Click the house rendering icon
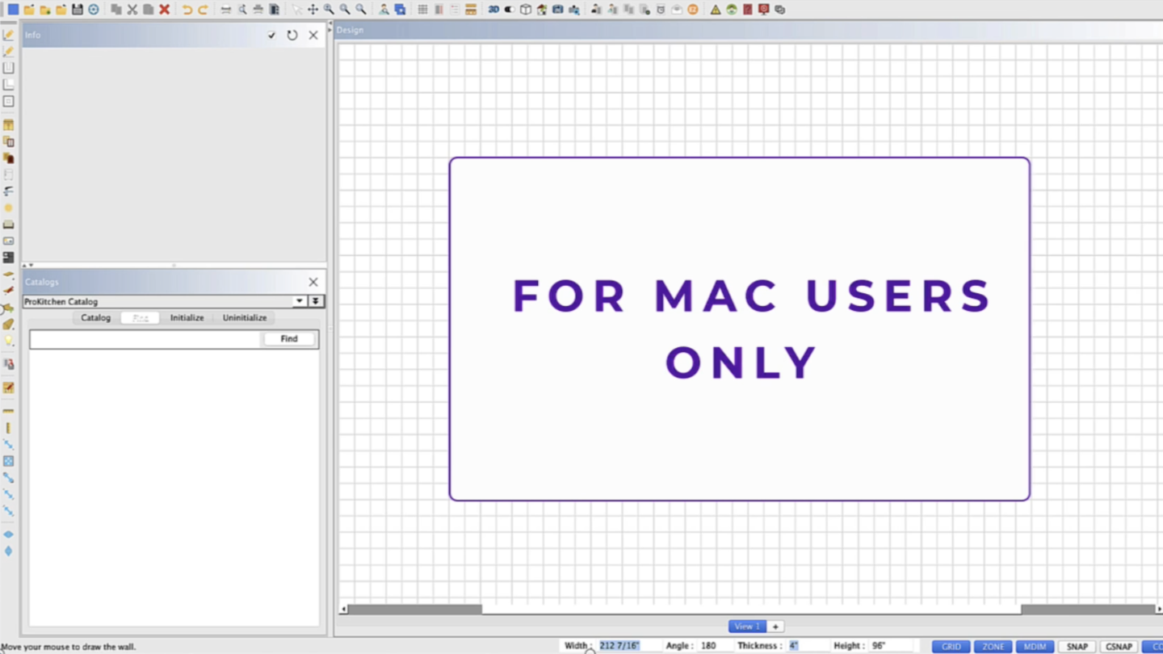 tap(542, 10)
